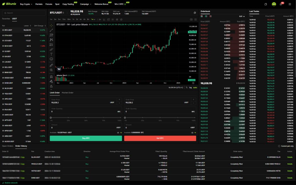
Task: Toggle auto scale on chart
Action: click(x=195, y=87)
